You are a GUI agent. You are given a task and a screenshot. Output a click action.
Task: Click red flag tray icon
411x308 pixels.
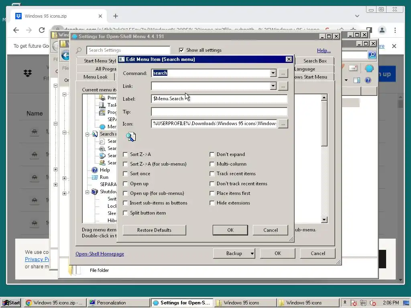click(354, 303)
